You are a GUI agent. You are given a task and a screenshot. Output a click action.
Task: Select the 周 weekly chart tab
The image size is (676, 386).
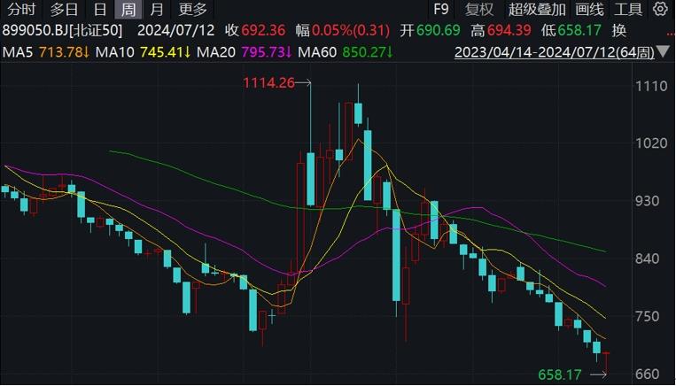128,10
